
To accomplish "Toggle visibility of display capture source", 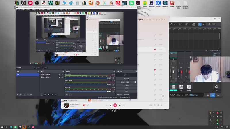I will coord(60,77).
